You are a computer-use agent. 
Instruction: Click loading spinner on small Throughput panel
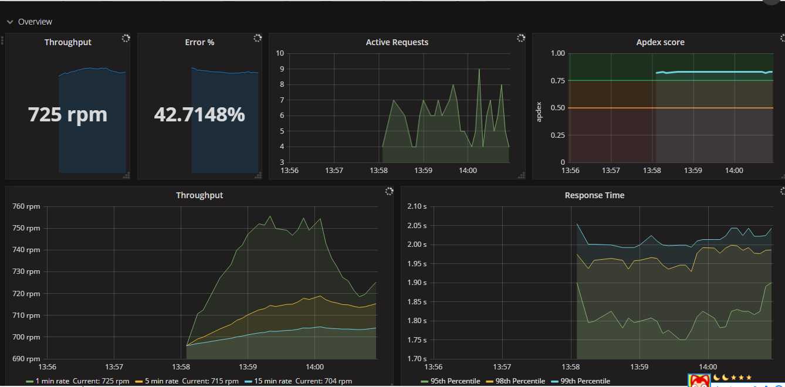(x=126, y=38)
